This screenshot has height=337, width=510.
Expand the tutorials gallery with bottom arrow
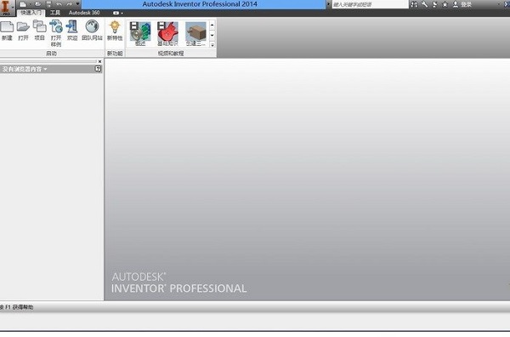click(212, 45)
